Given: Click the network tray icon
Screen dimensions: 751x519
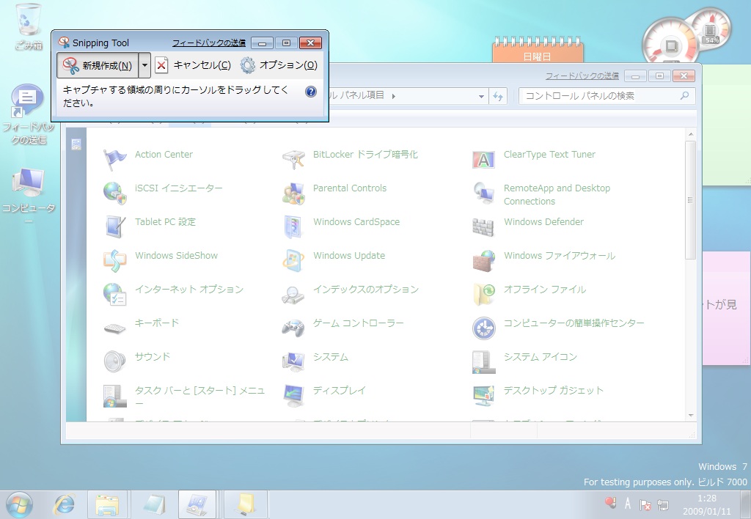Looking at the screenshot, I should pyautogui.click(x=663, y=504).
